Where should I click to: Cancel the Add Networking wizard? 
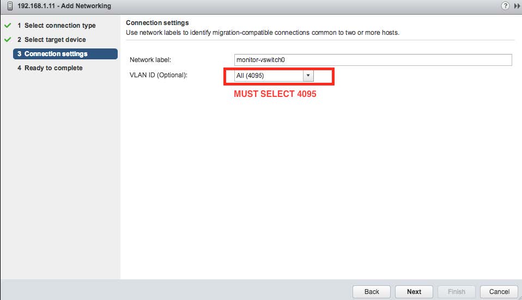[499, 291]
